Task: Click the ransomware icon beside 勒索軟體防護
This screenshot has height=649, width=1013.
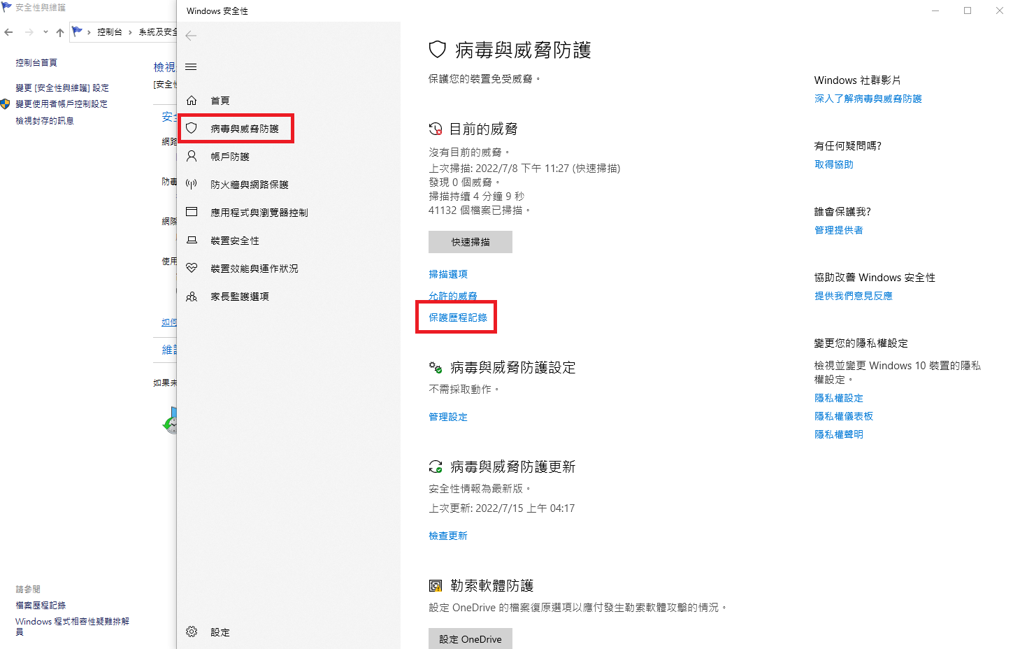Action: tap(436, 585)
